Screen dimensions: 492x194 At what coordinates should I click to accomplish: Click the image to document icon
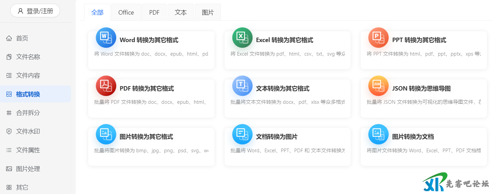pyautogui.click(x=378, y=134)
